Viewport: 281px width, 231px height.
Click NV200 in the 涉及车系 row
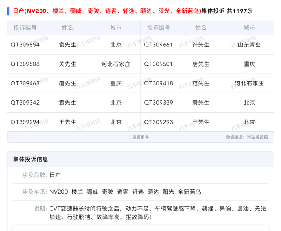(x=58, y=192)
